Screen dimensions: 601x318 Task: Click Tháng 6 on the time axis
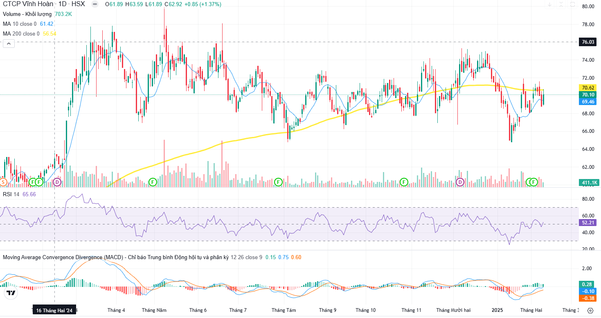click(198, 310)
